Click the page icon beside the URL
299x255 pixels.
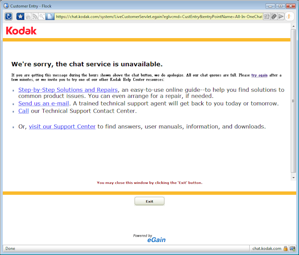pos(50,17)
